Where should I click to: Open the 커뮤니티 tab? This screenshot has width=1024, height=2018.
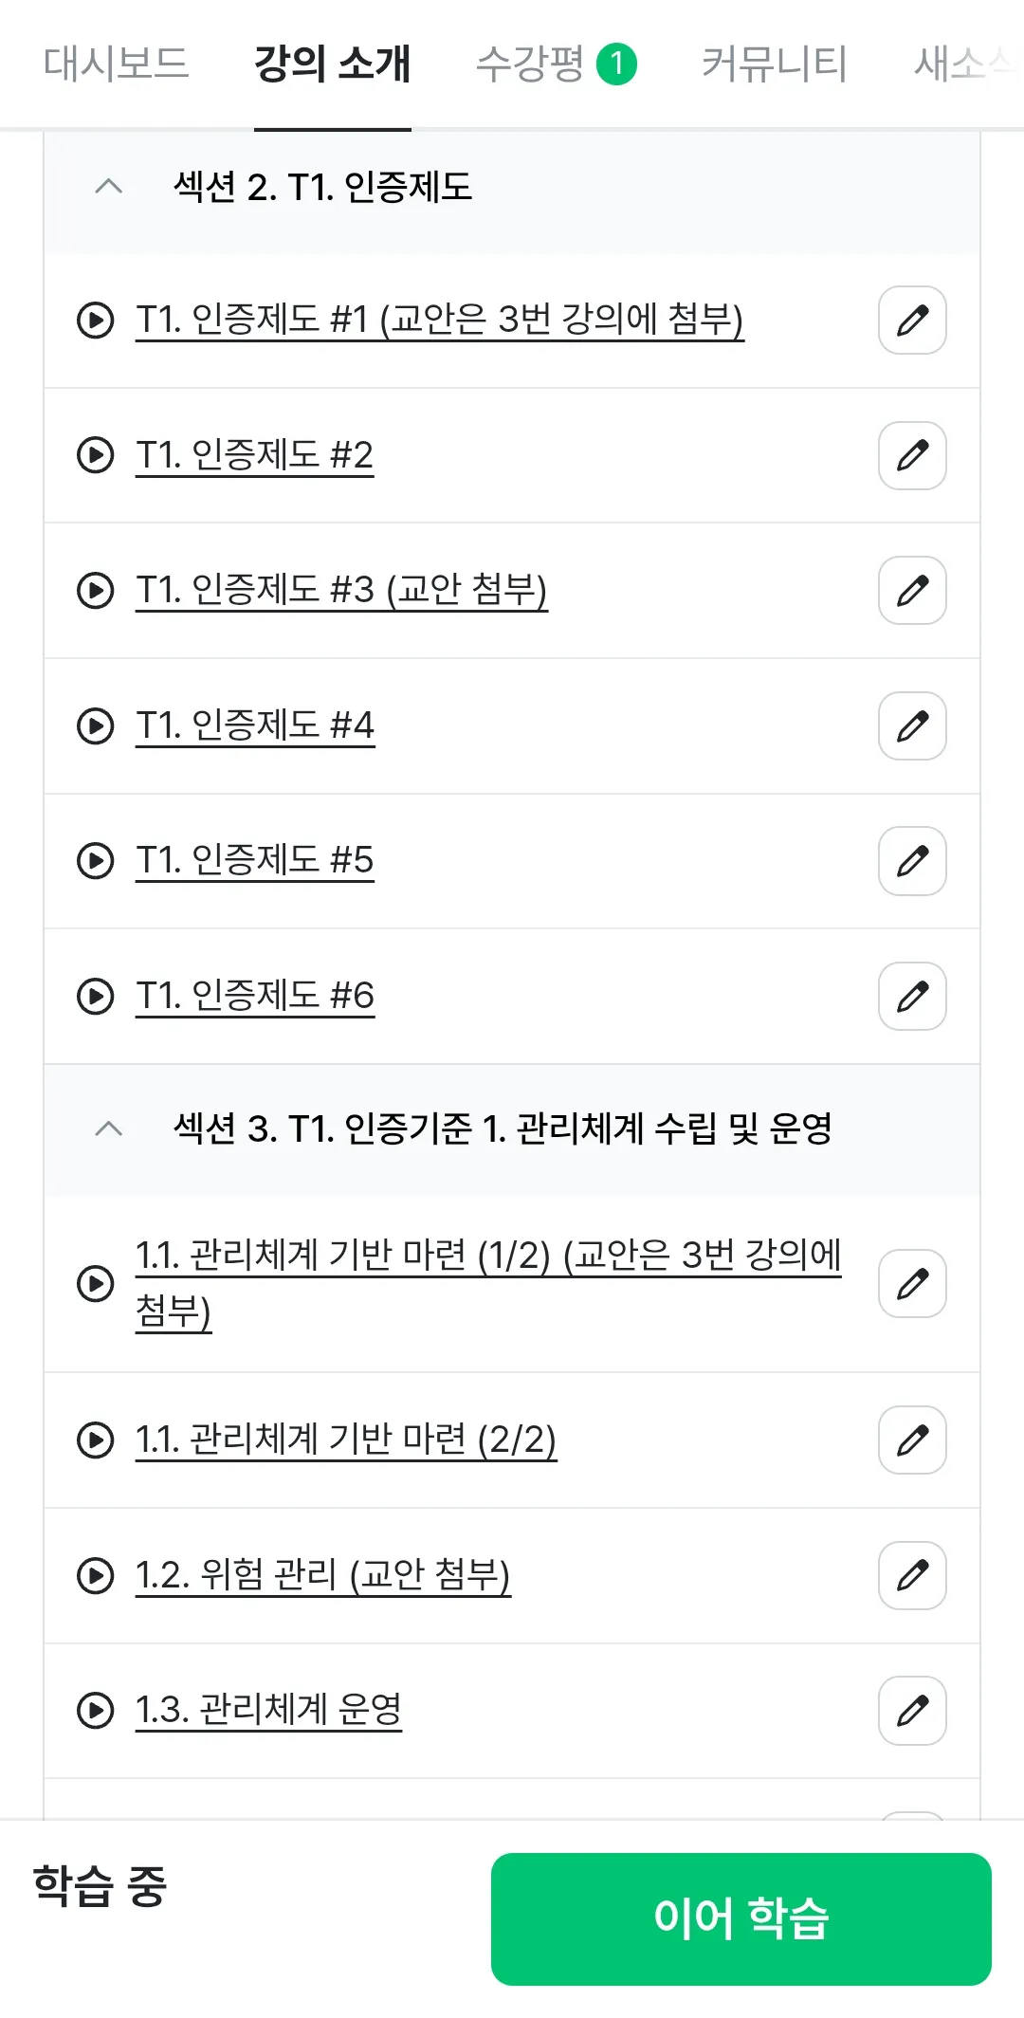[774, 64]
